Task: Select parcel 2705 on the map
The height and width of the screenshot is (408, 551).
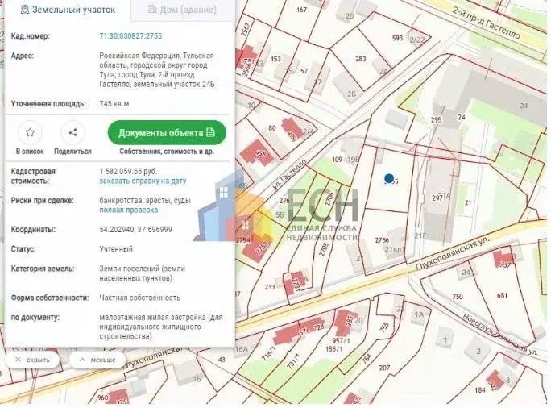Action: click(x=323, y=248)
